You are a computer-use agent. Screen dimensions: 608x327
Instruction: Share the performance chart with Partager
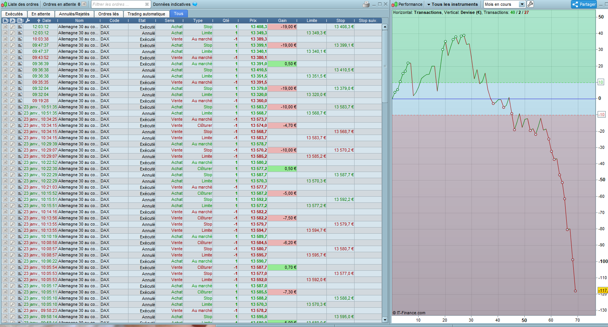click(584, 4)
